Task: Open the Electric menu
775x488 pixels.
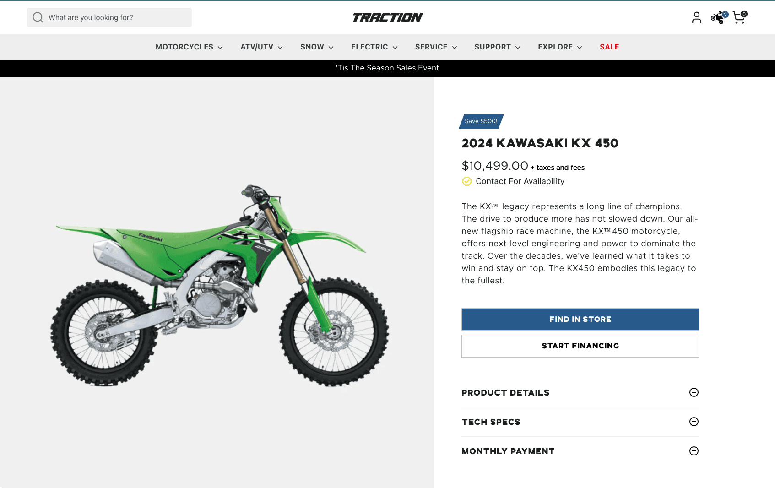Action: click(374, 47)
